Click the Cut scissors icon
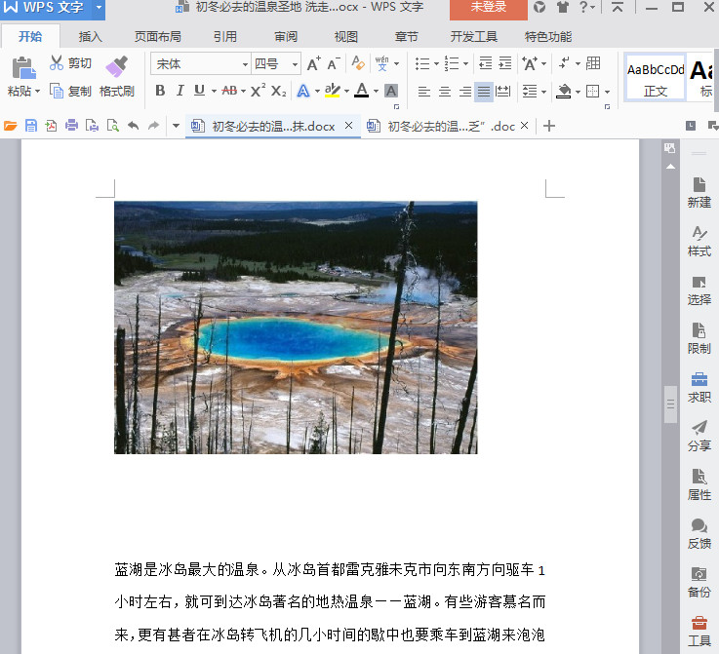The height and width of the screenshot is (654, 719). click(x=56, y=62)
